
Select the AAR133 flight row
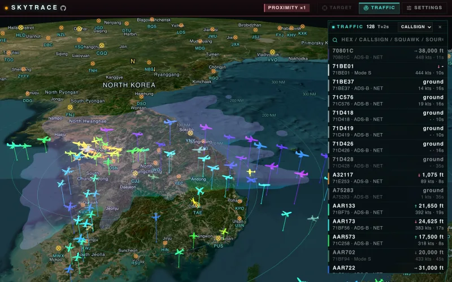pyautogui.click(x=388, y=209)
